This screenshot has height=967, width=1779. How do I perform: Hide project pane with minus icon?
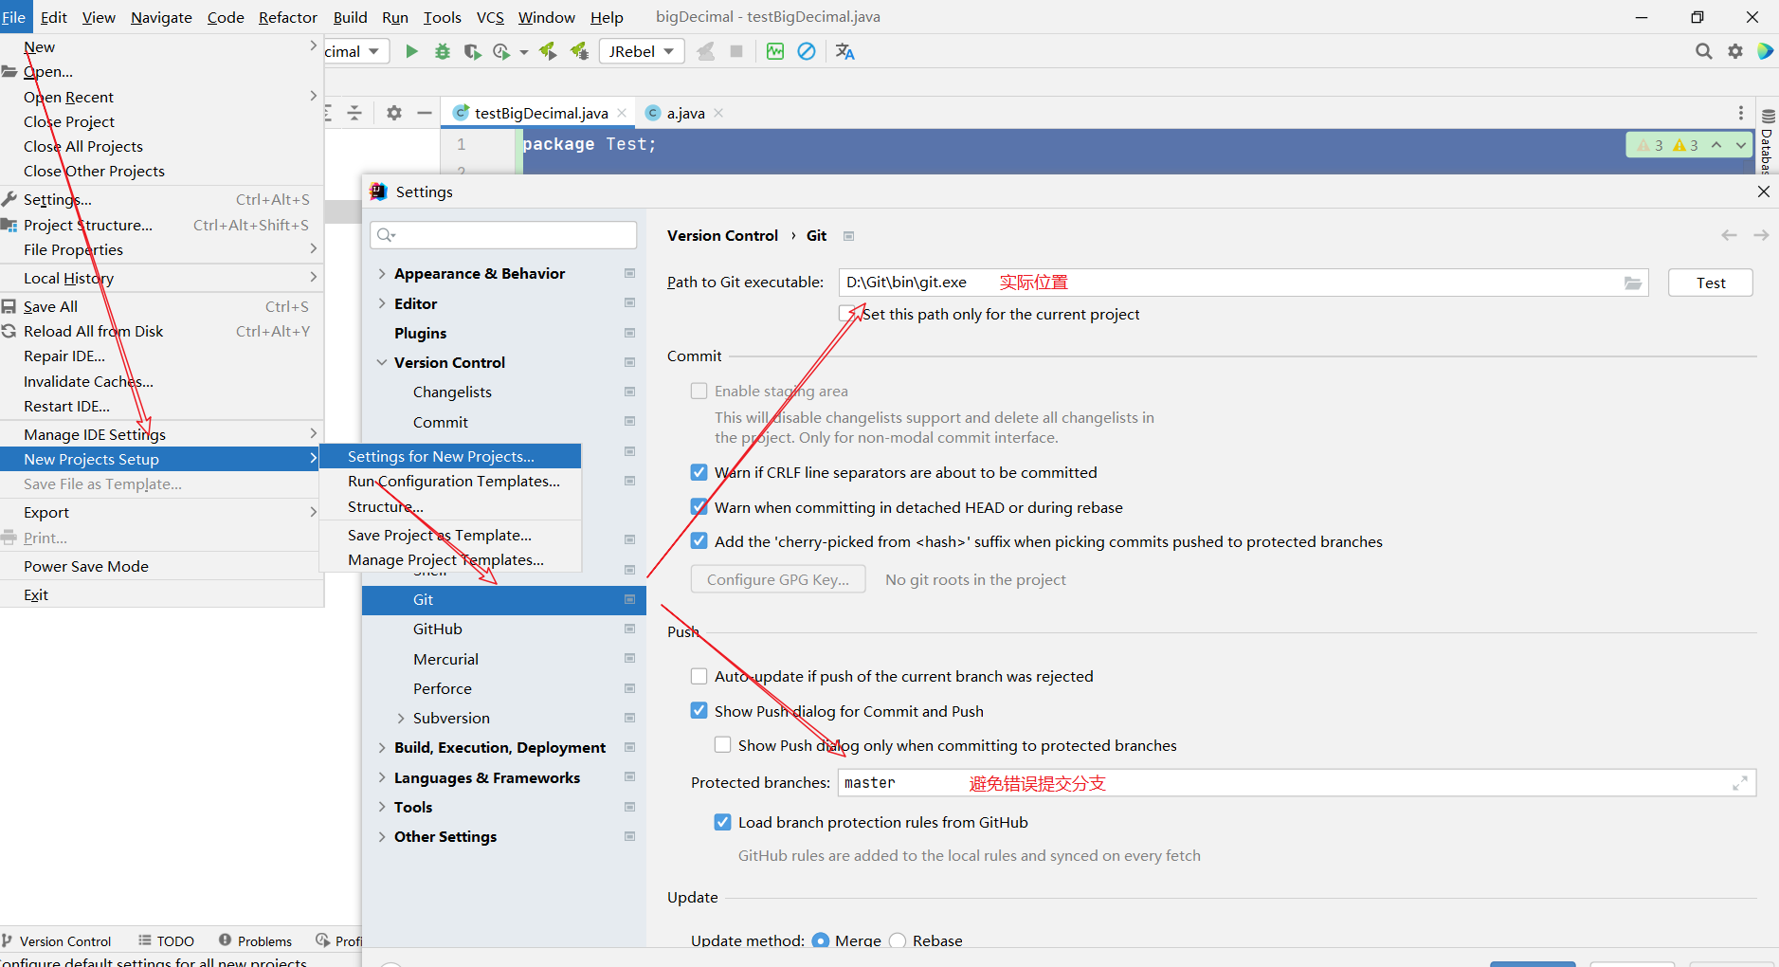coord(425,113)
